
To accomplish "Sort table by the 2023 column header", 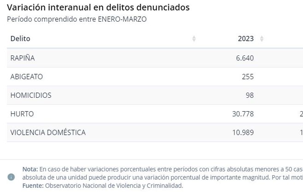I will pos(245,39).
